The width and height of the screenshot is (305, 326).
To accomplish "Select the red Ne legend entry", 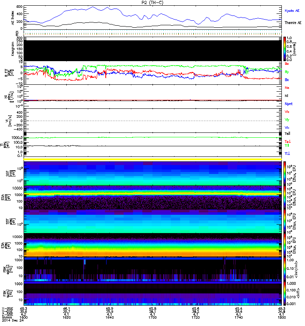I will tap(287, 88).
